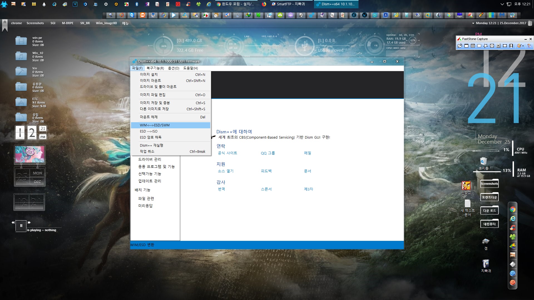The height and width of the screenshot is (300, 534).
Task: Open the 옵션(O) menu
Action: (174, 68)
